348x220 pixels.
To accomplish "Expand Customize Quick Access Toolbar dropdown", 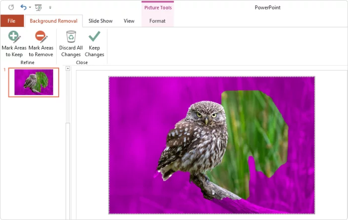I will 50,8.
